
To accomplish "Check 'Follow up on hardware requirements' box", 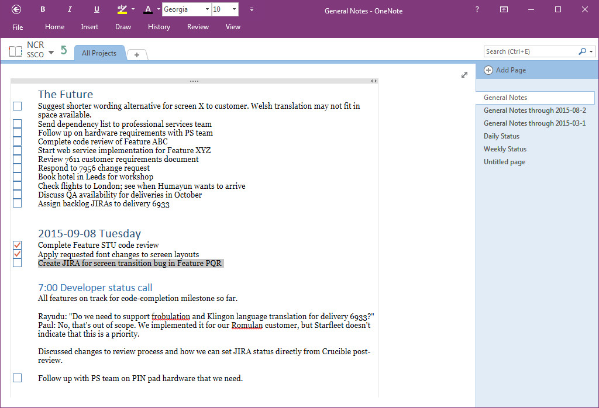I will point(17,133).
